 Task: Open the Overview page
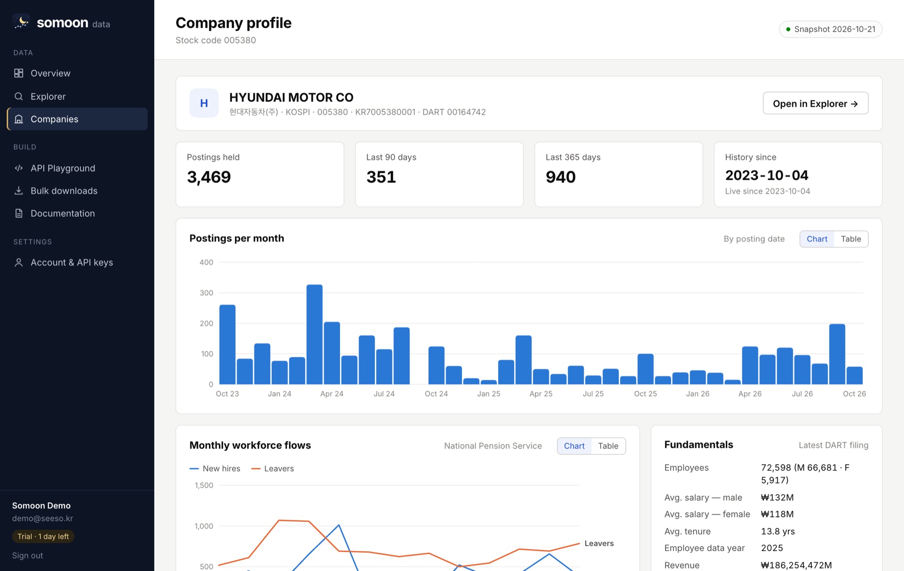click(77, 73)
